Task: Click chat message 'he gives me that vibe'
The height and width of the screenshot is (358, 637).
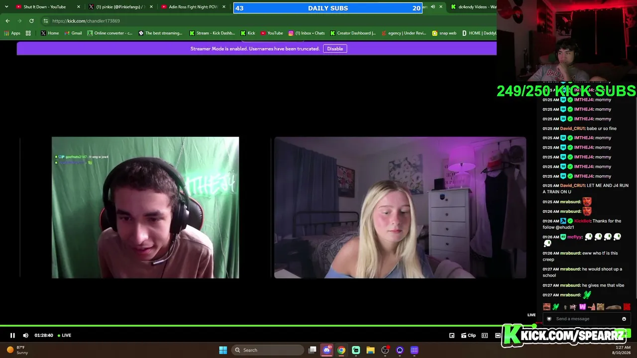Action: 603,285
